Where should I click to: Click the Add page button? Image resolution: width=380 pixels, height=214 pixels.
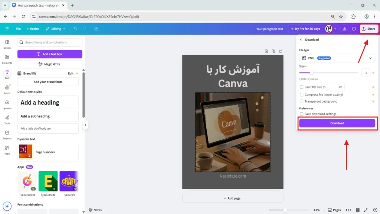(x=233, y=198)
